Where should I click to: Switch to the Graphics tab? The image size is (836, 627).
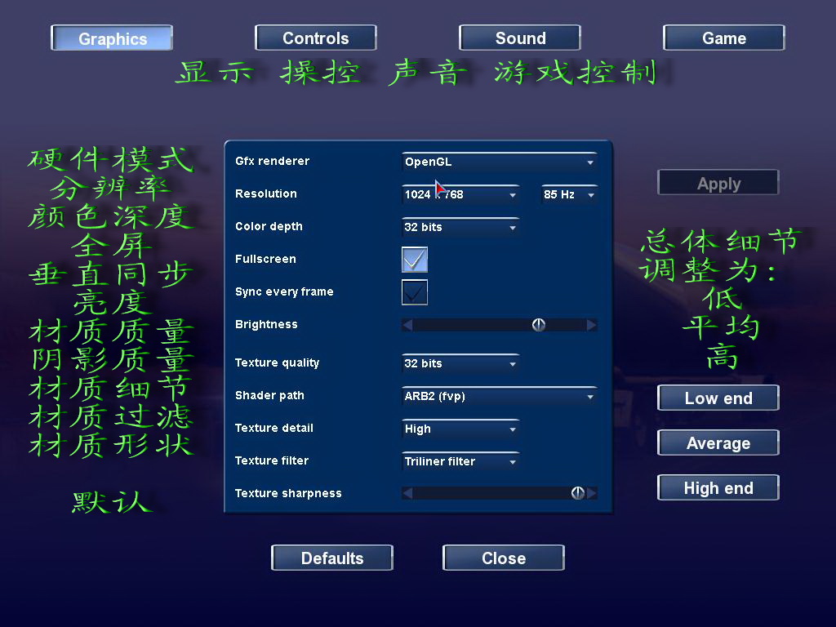coord(112,38)
